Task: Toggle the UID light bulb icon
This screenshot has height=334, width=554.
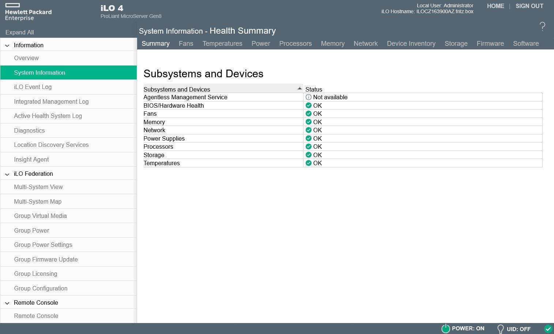Action: tap(500, 329)
